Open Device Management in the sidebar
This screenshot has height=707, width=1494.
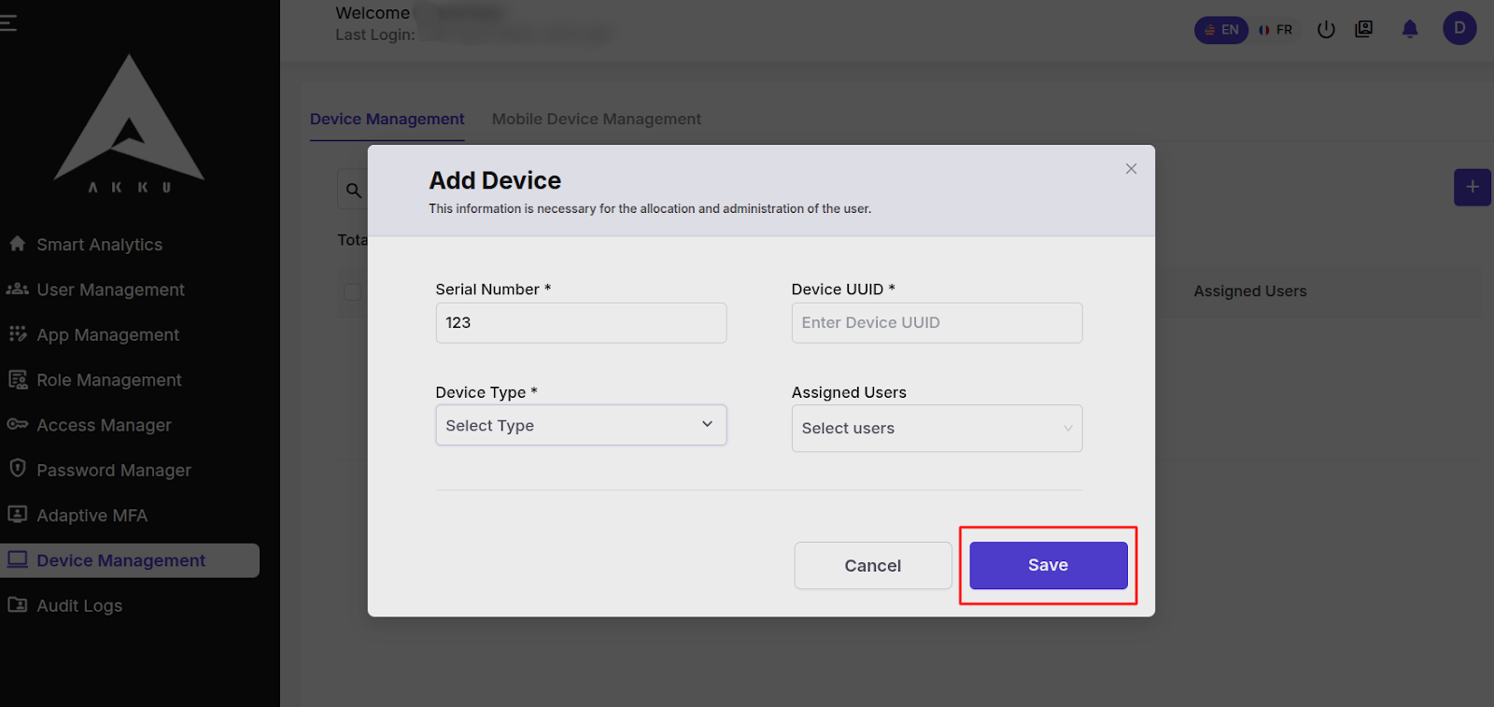[x=130, y=560]
